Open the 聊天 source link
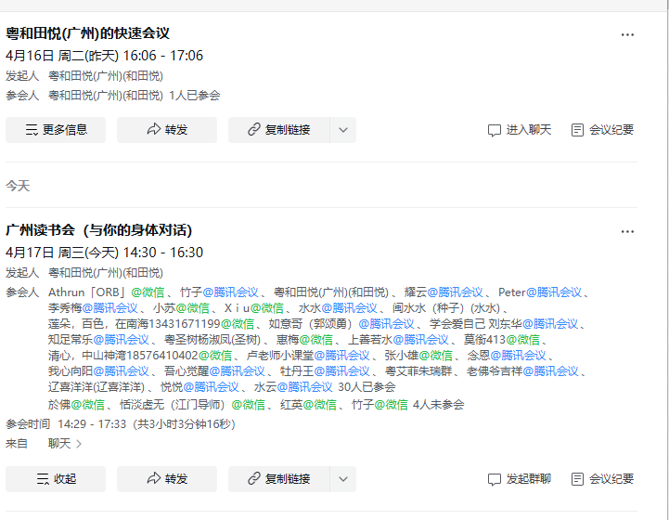The width and height of the screenshot is (669, 520). point(65,444)
